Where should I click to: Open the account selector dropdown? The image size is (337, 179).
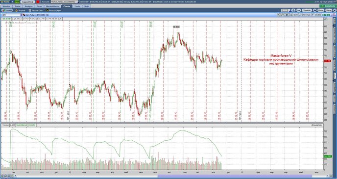pos(65,2)
